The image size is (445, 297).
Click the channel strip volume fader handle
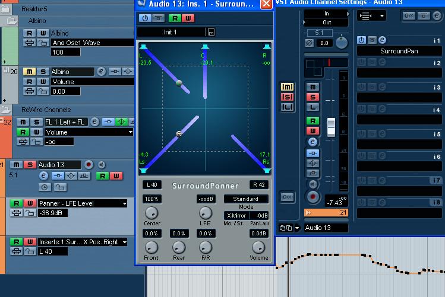[x=331, y=127]
